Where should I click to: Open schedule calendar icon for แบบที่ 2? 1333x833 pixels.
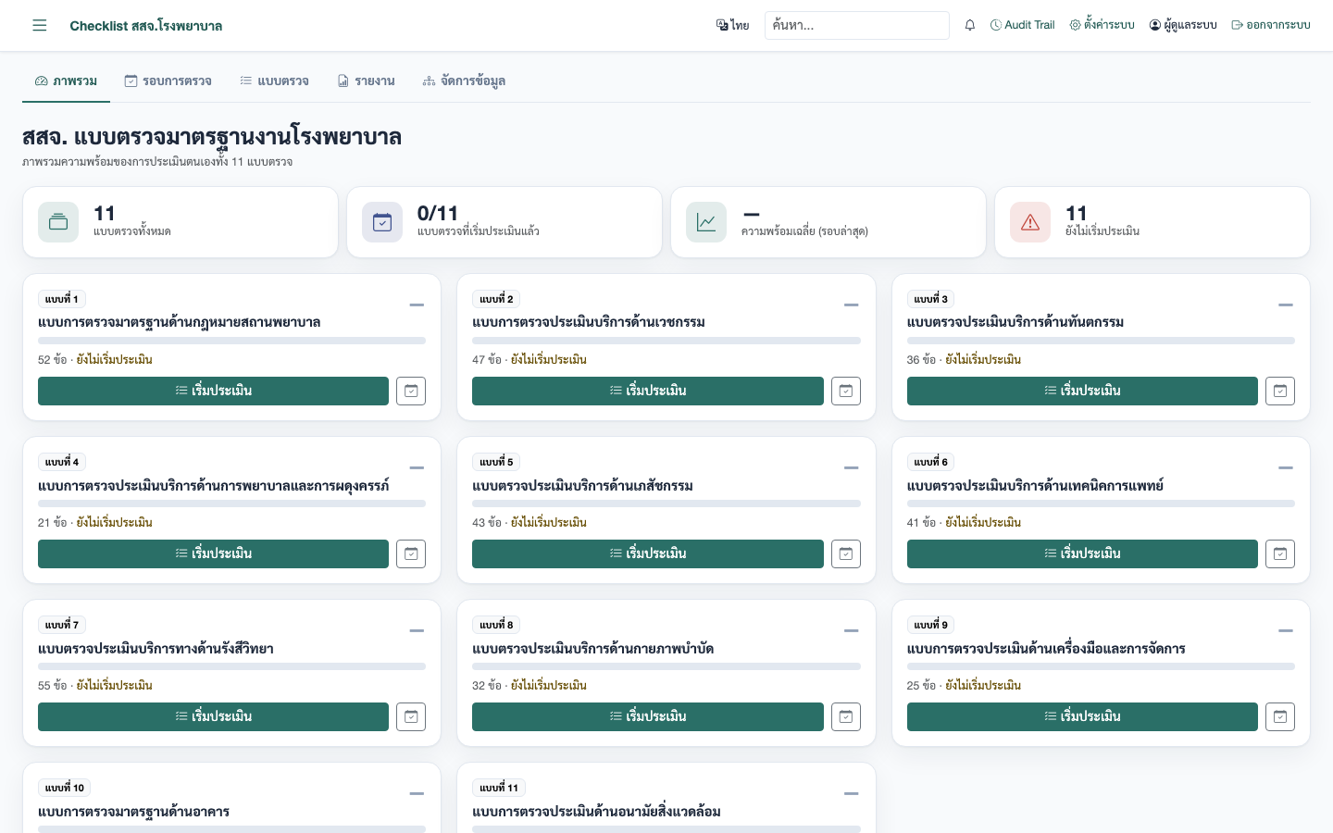click(x=846, y=391)
